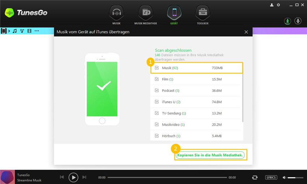The width and height of the screenshot is (307, 184).
Task: Adjust the volume slider
Action: (295, 178)
